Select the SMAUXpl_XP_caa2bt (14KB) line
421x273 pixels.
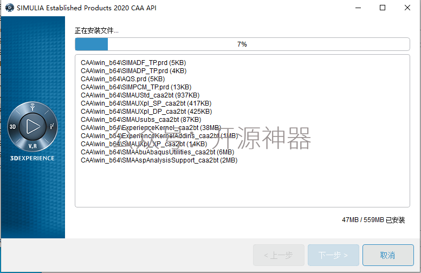[x=144, y=144]
